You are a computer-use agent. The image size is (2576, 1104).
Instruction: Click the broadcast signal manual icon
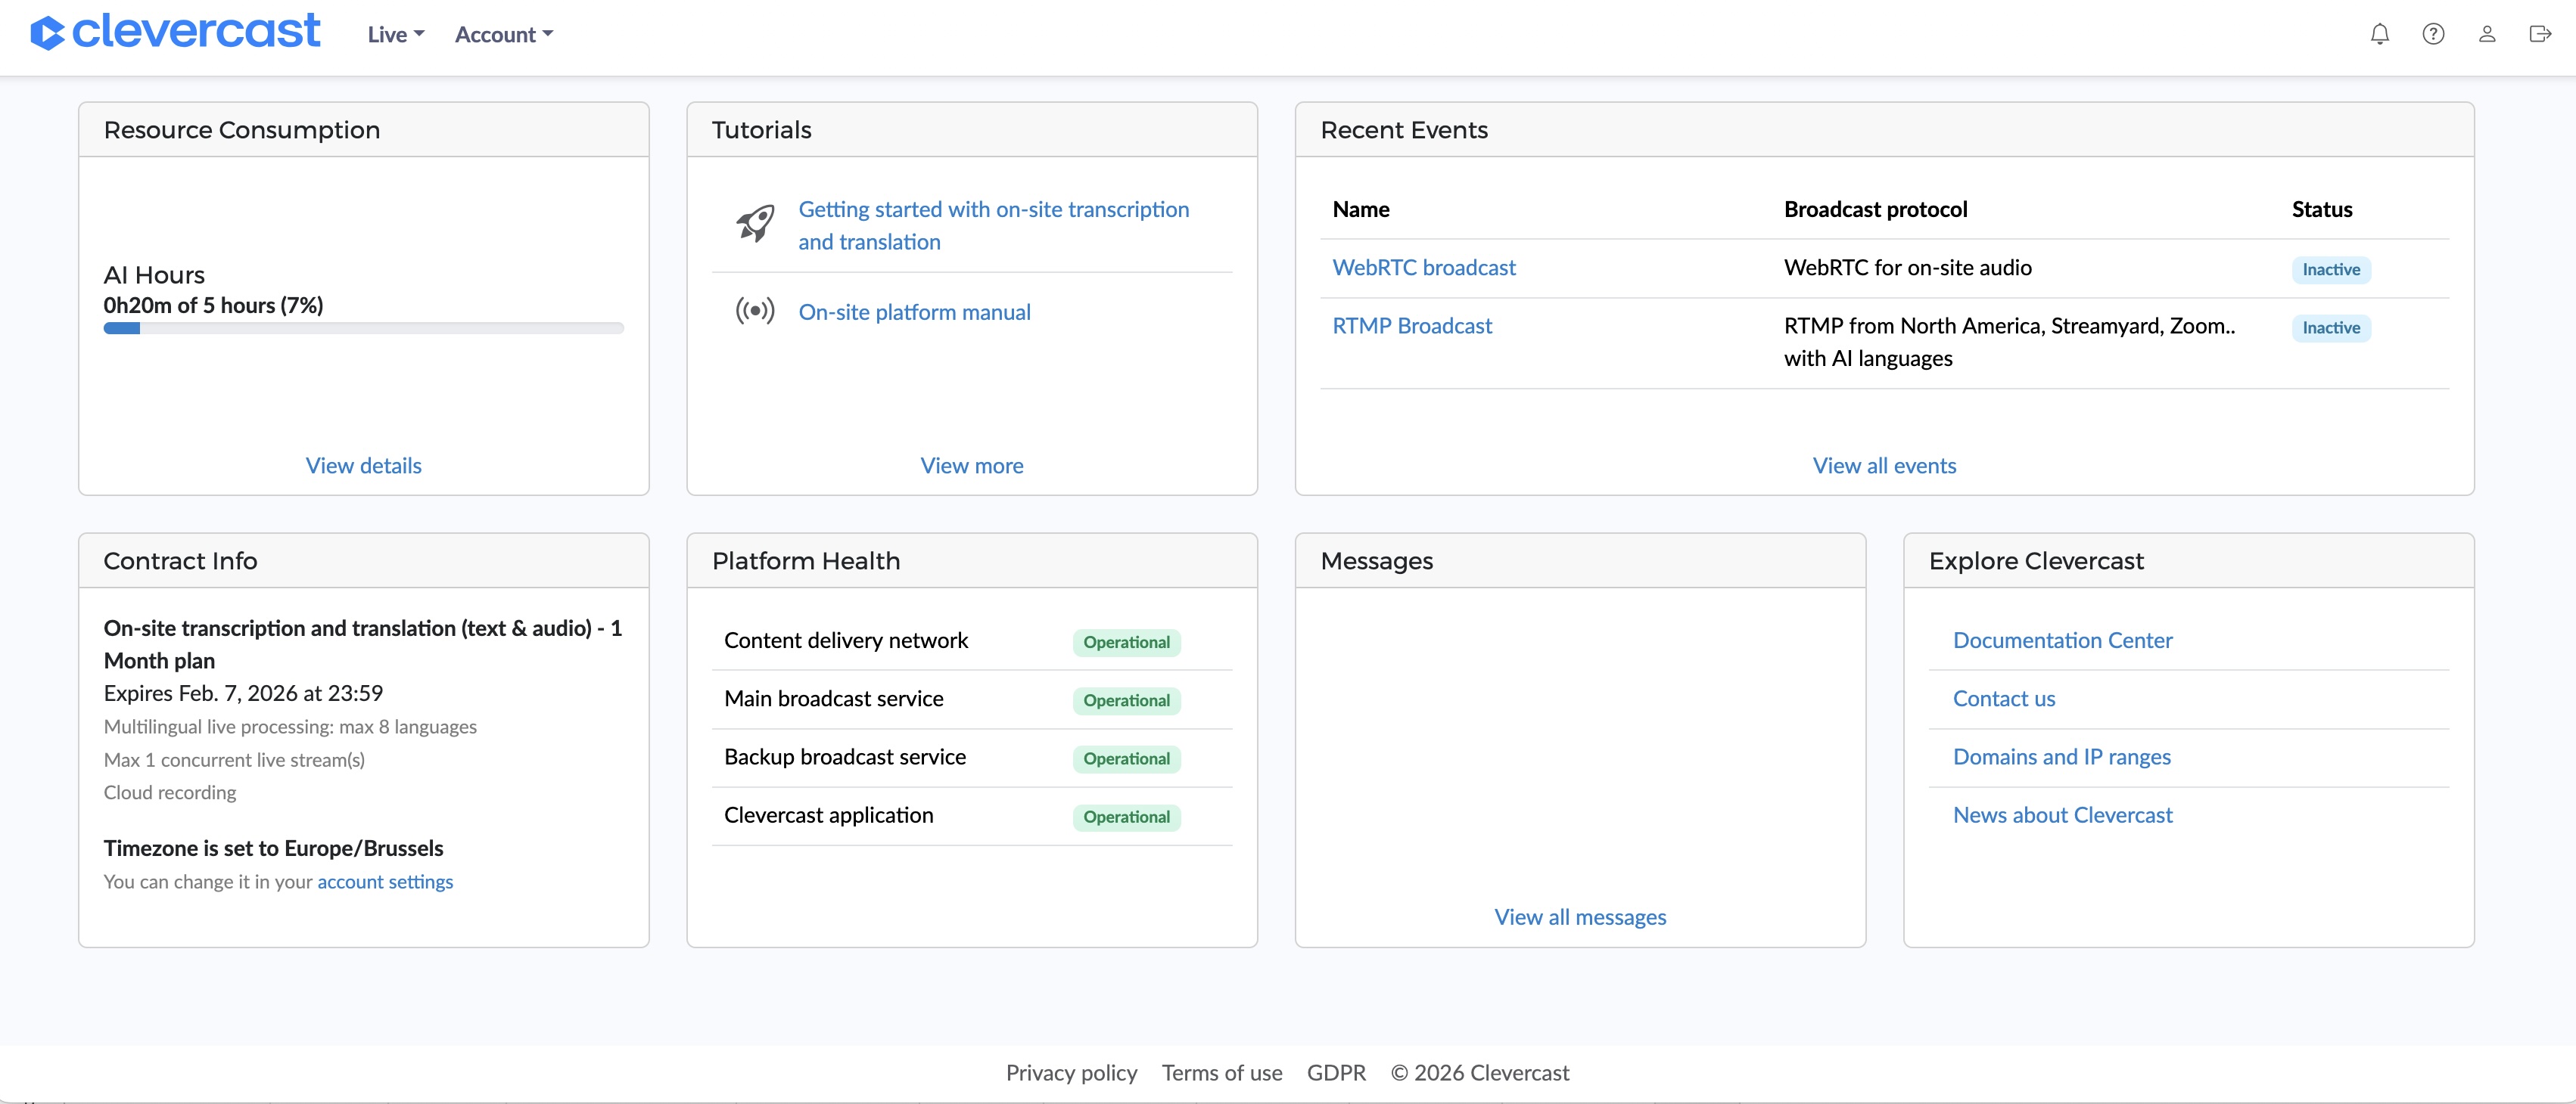click(755, 311)
